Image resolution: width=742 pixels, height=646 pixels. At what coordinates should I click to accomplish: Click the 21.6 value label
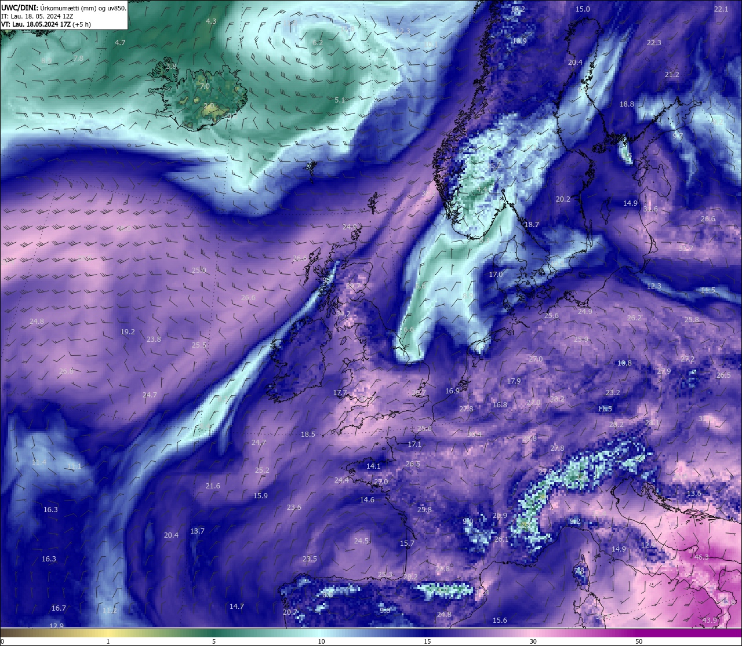point(213,486)
